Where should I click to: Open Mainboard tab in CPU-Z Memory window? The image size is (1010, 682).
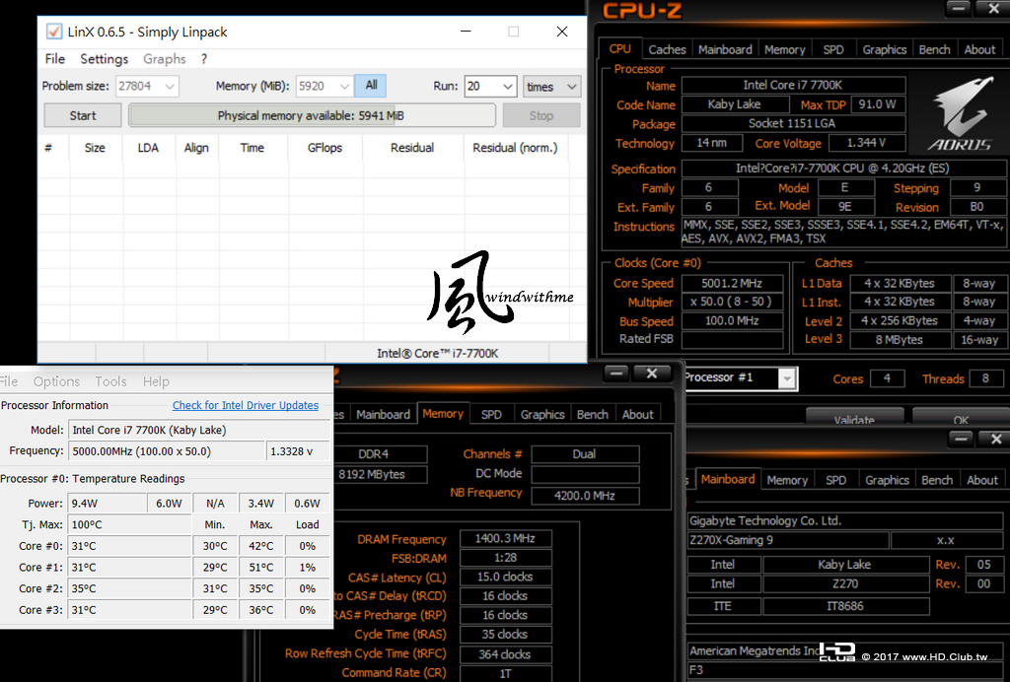click(383, 414)
